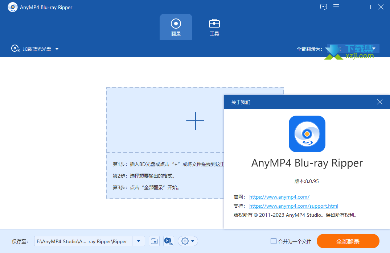Click the copyright text 2011-2023 AnyMP4 Studio
Screen dimensions: 390x253
coord(295,215)
